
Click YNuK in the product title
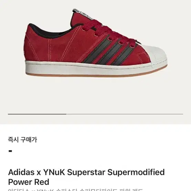(x=54, y=172)
